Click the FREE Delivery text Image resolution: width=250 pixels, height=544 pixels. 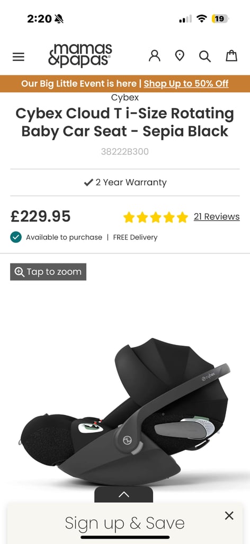[x=135, y=237]
